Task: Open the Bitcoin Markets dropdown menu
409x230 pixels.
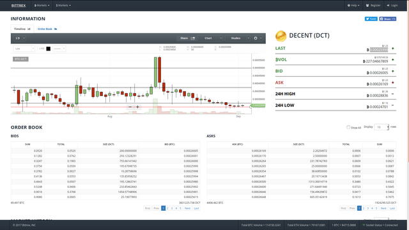Action: click(x=42, y=5)
